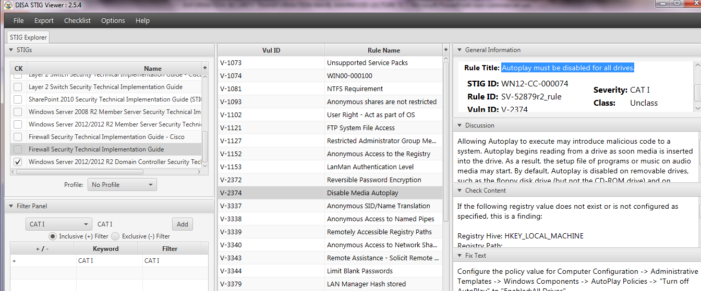The image size is (701, 291).
Task: Open the Options menu
Action: pyautogui.click(x=113, y=21)
